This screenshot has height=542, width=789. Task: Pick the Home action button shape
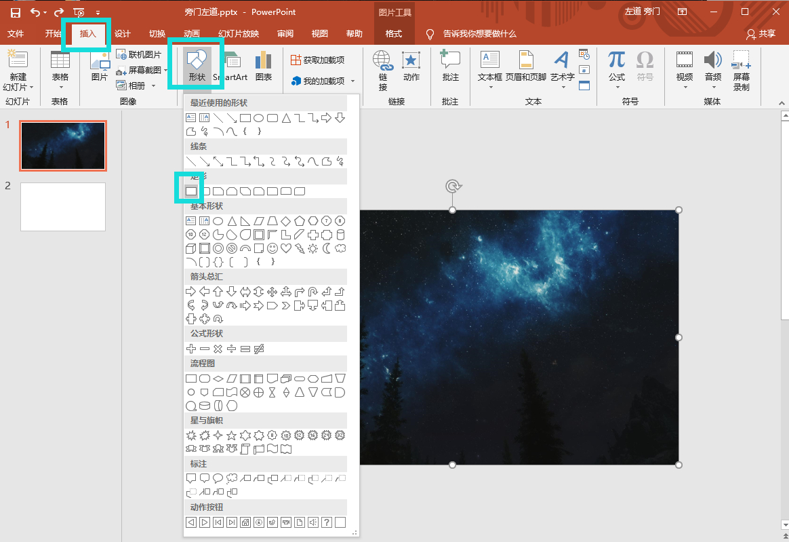(245, 522)
